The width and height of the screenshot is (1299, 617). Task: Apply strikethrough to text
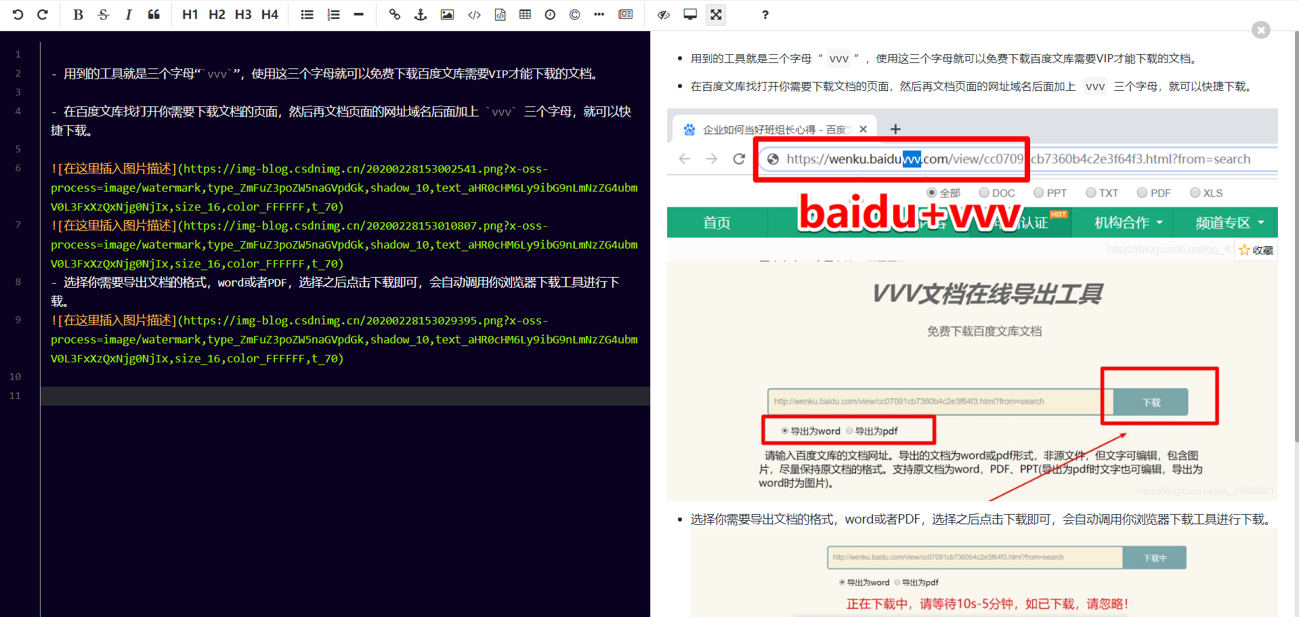click(x=103, y=14)
